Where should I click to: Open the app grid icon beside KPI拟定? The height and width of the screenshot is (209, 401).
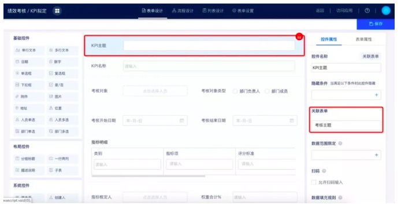coord(57,11)
